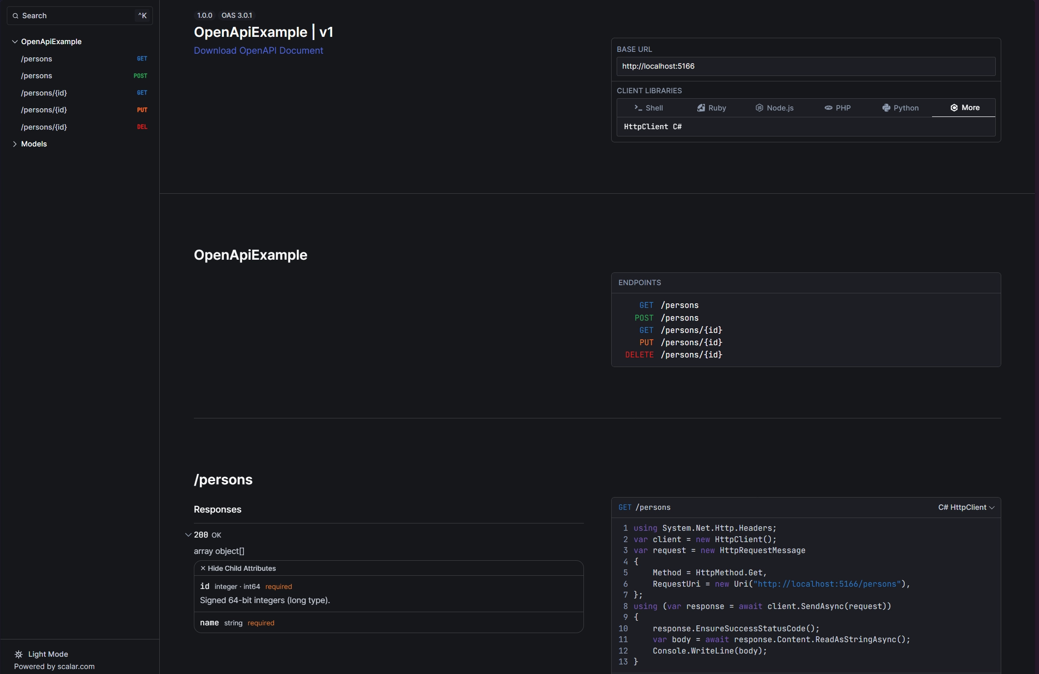Viewport: 1039px width, 674px height.
Task: Open the Powered by scalar.com link
Action: pyautogui.click(x=54, y=667)
